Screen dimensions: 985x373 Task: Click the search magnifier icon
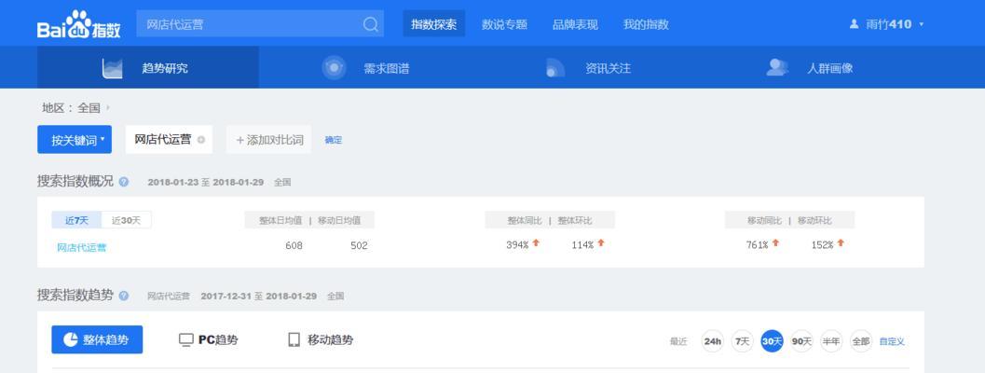tap(371, 24)
